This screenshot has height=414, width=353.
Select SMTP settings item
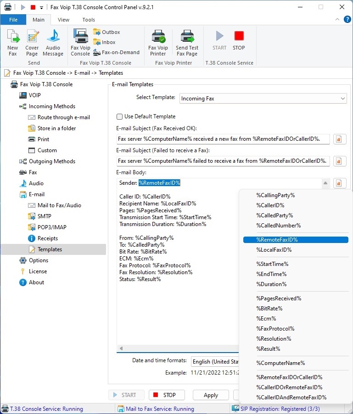click(44, 216)
